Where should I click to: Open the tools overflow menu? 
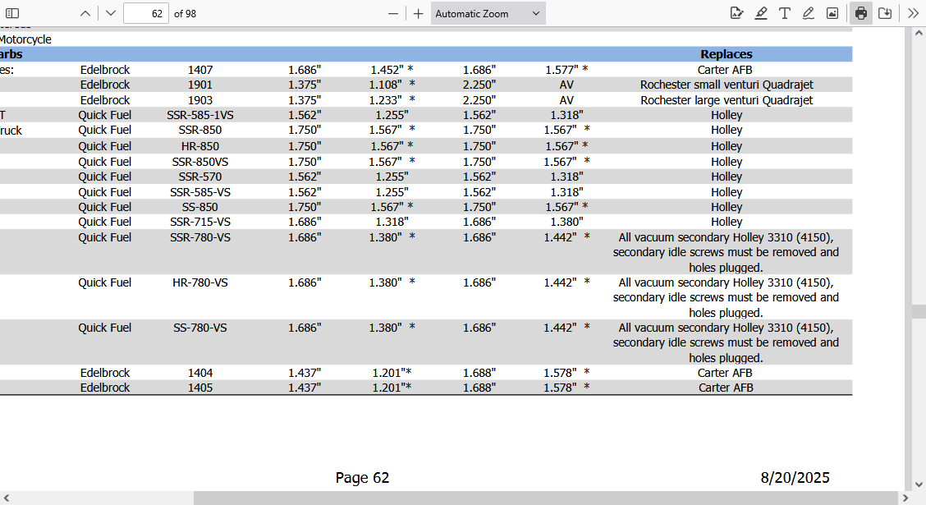pyautogui.click(x=913, y=14)
